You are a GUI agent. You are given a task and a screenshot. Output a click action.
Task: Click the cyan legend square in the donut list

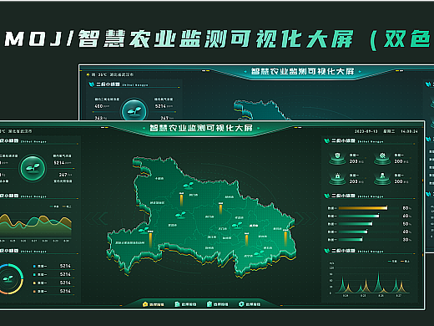point(34,275)
